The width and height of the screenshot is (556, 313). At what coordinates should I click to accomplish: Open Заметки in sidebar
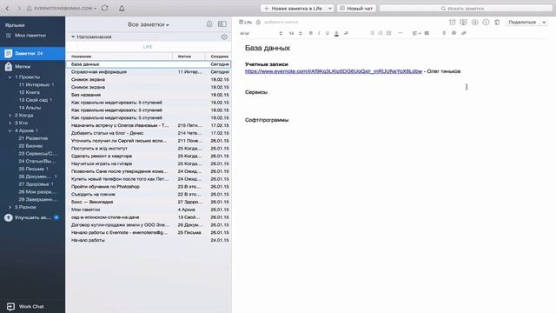point(32,53)
